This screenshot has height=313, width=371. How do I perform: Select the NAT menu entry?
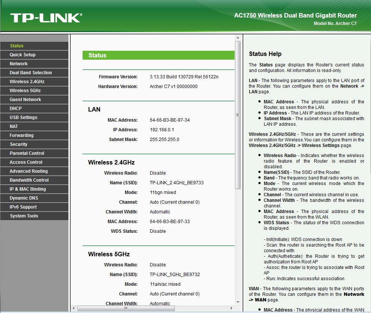(x=34, y=126)
